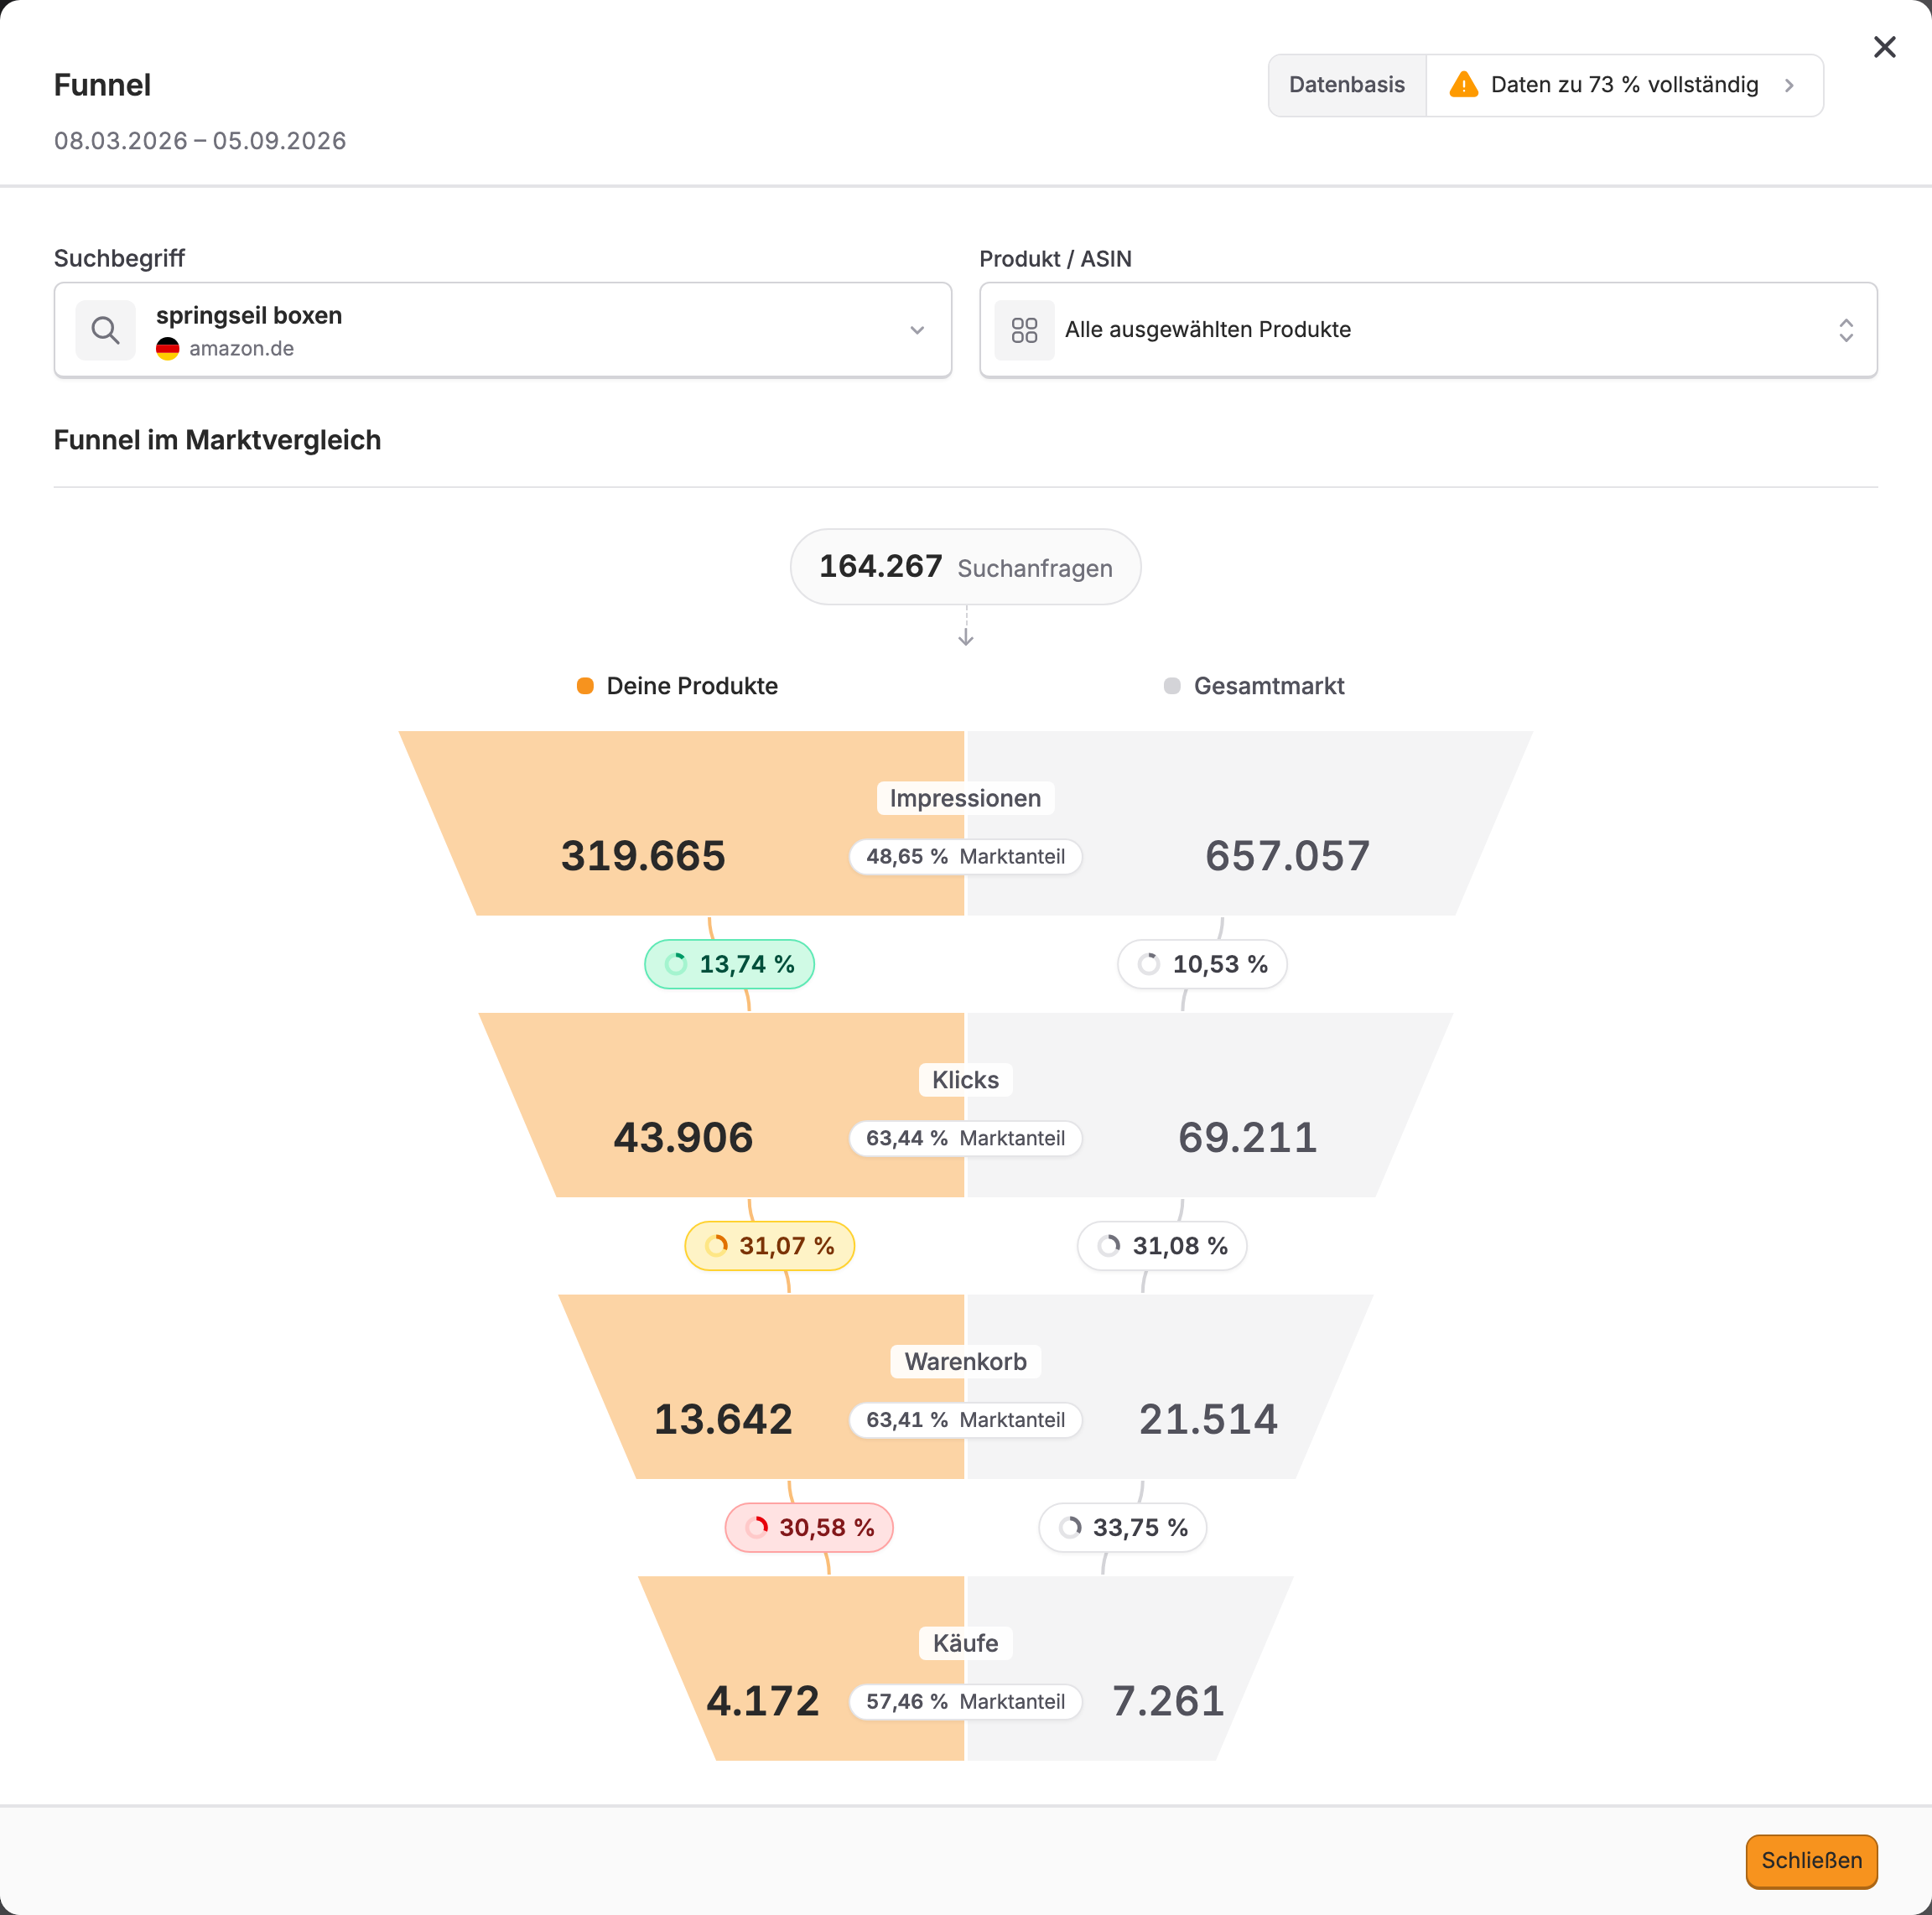Open the springseil boxen search term combo box
The height and width of the screenshot is (1915, 1932).
pyautogui.click(x=503, y=330)
